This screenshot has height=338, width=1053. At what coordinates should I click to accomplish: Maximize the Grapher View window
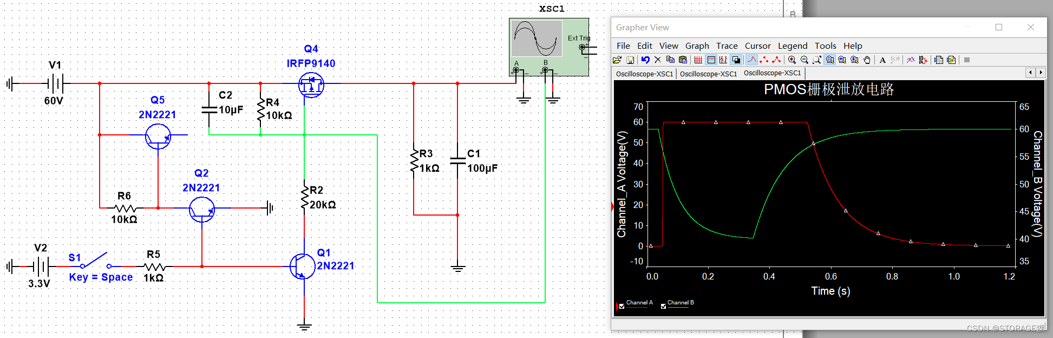(x=999, y=27)
